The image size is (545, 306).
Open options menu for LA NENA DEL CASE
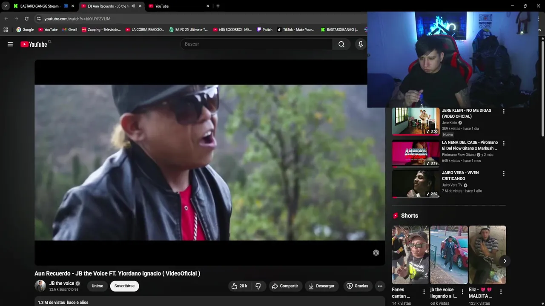[504, 143]
